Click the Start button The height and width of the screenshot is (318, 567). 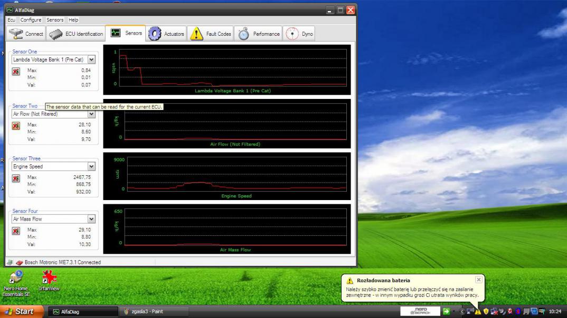pos(22,312)
